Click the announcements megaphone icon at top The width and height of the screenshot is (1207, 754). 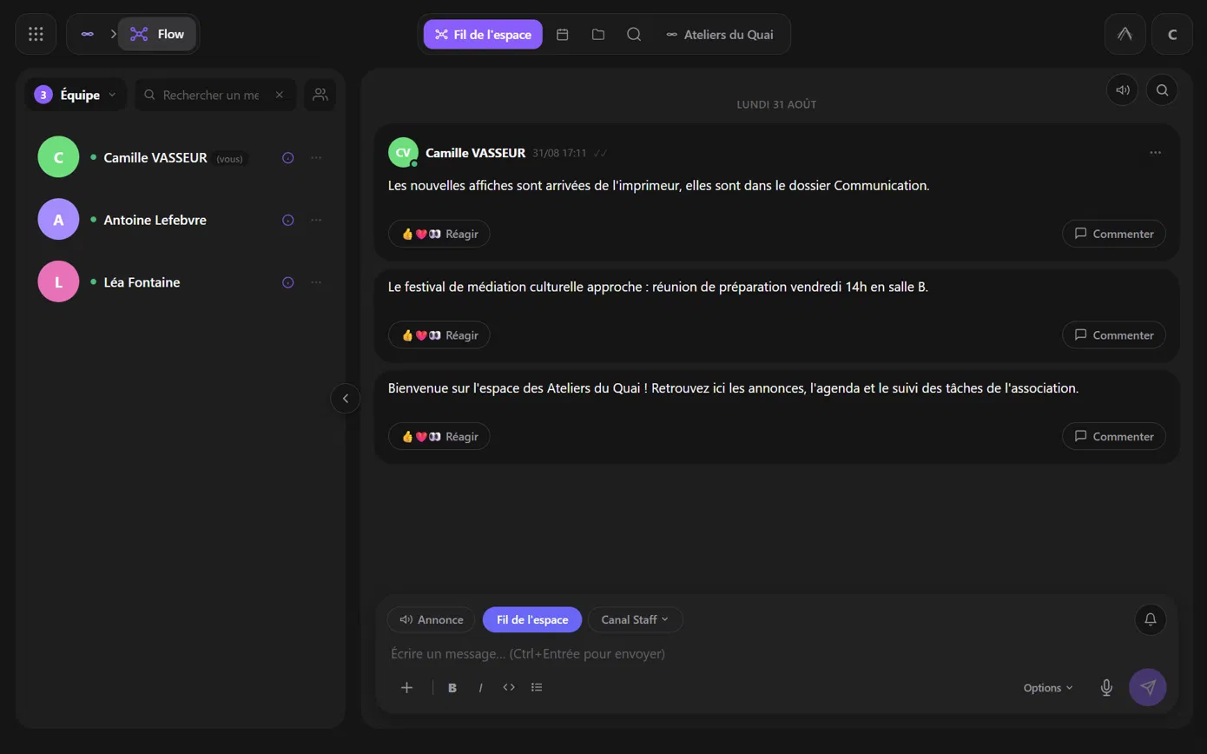[1122, 89]
